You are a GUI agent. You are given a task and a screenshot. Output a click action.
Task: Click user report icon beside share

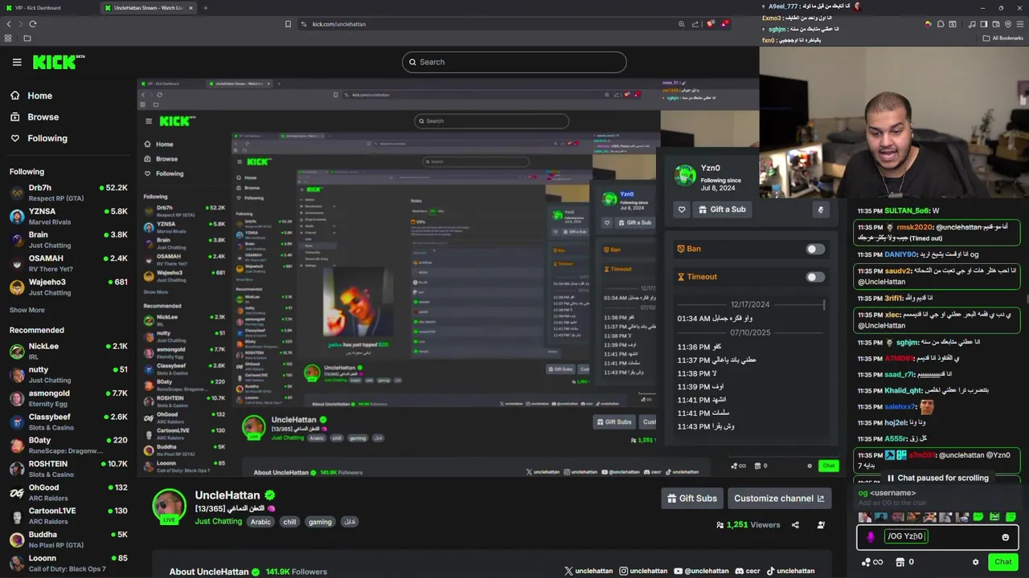pyautogui.click(x=821, y=525)
